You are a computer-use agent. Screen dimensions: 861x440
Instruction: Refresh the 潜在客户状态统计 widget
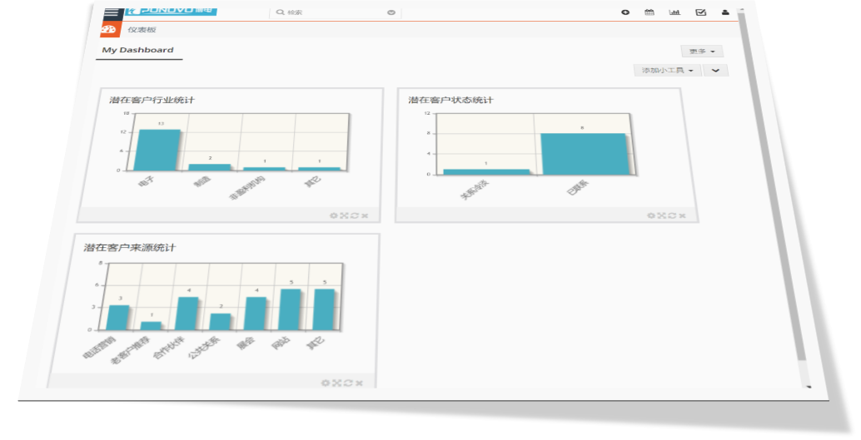[672, 215]
